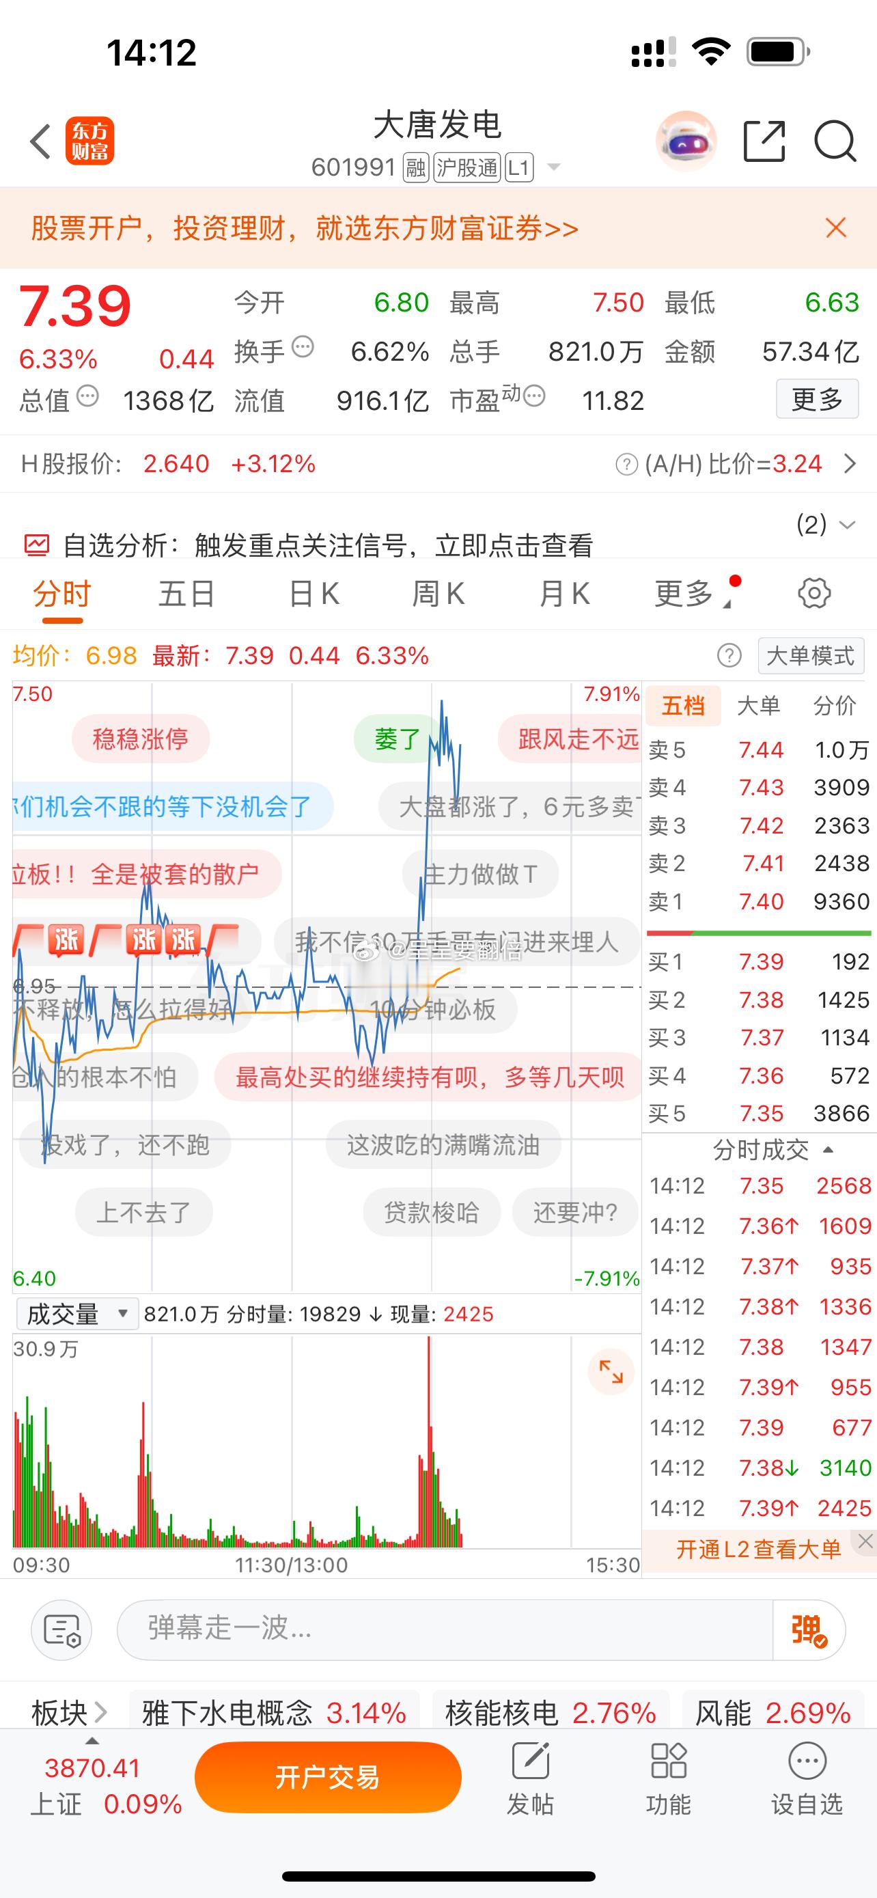Image resolution: width=877 pixels, height=1898 pixels.
Task: Tap the buy/sell ratio bar
Action: click(x=760, y=933)
